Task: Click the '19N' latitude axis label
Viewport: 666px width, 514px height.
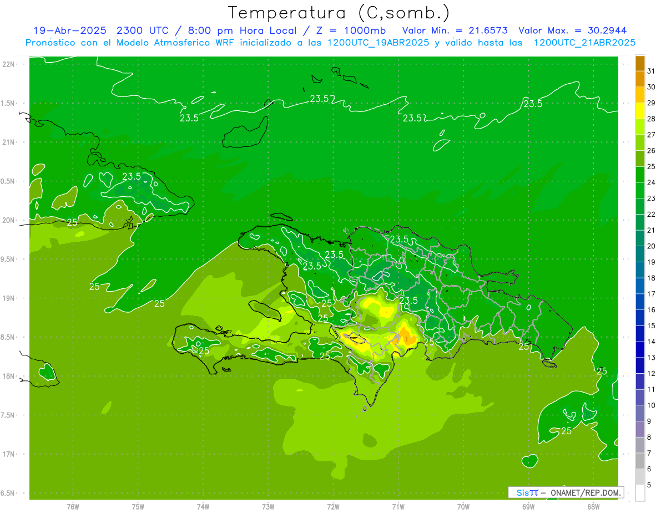Action: coord(9,298)
